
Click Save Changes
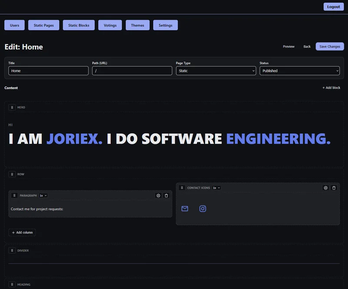coord(330,47)
